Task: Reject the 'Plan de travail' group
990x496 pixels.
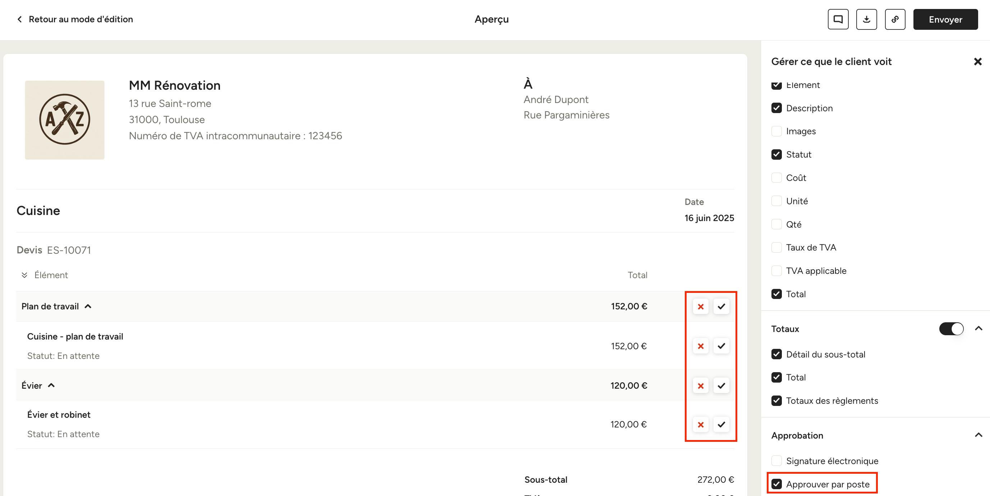Action: (701, 307)
